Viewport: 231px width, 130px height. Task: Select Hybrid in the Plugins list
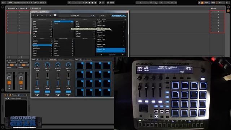(64, 23)
